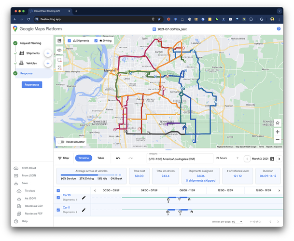Image resolution: width=294 pixels, height=241 pixels.
Task: Click the map panel resize handle
Action: [x=168, y=149]
